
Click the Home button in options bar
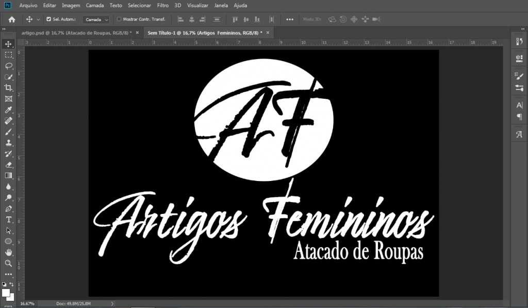(x=12, y=20)
